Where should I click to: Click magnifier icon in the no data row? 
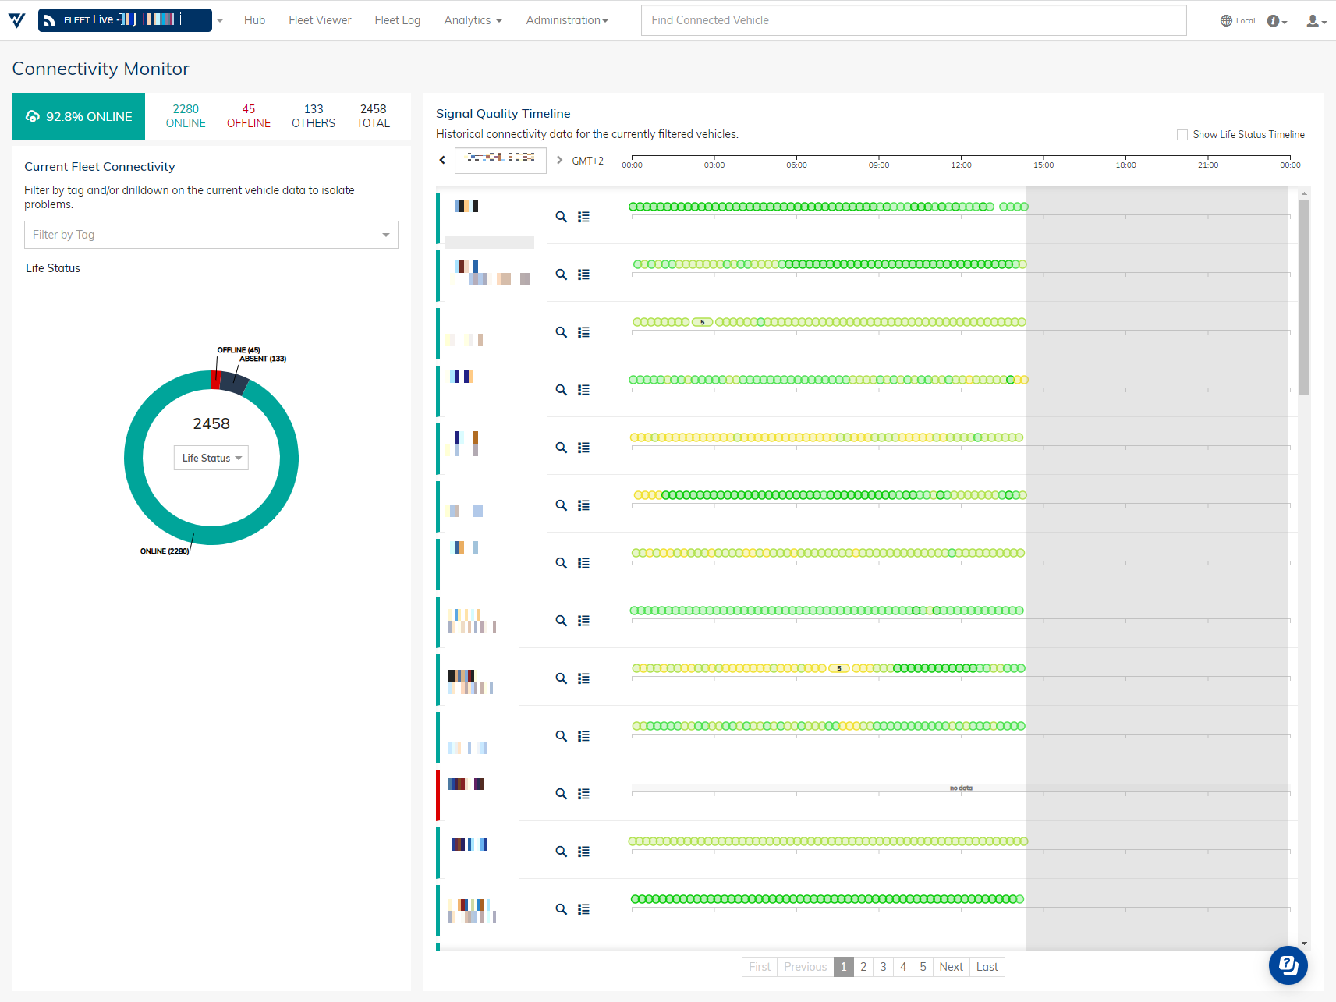561,794
